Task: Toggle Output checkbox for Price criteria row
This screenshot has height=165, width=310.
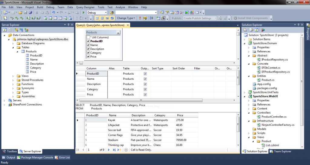Action: (x=145, y=95)
